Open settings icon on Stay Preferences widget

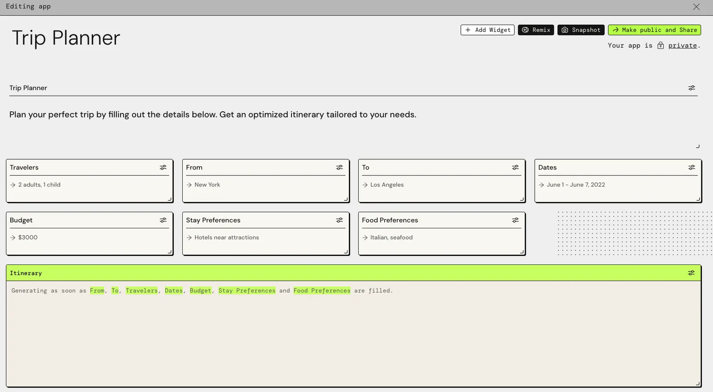pos(340,220)
